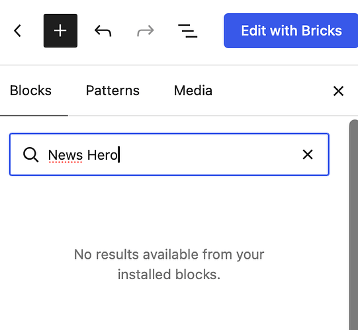Focus the block search input field
Image resolution: width=358 pixels, height=330 pixels.
[169, 154]
